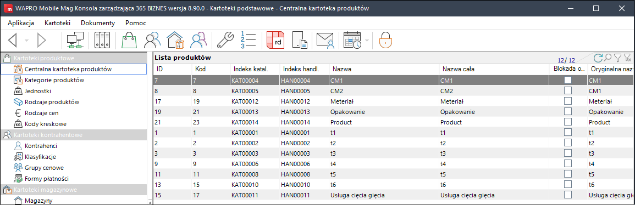Open dropdown arrow next to calendar icon
Screen dimensions: 635x205
coord(367,41)
